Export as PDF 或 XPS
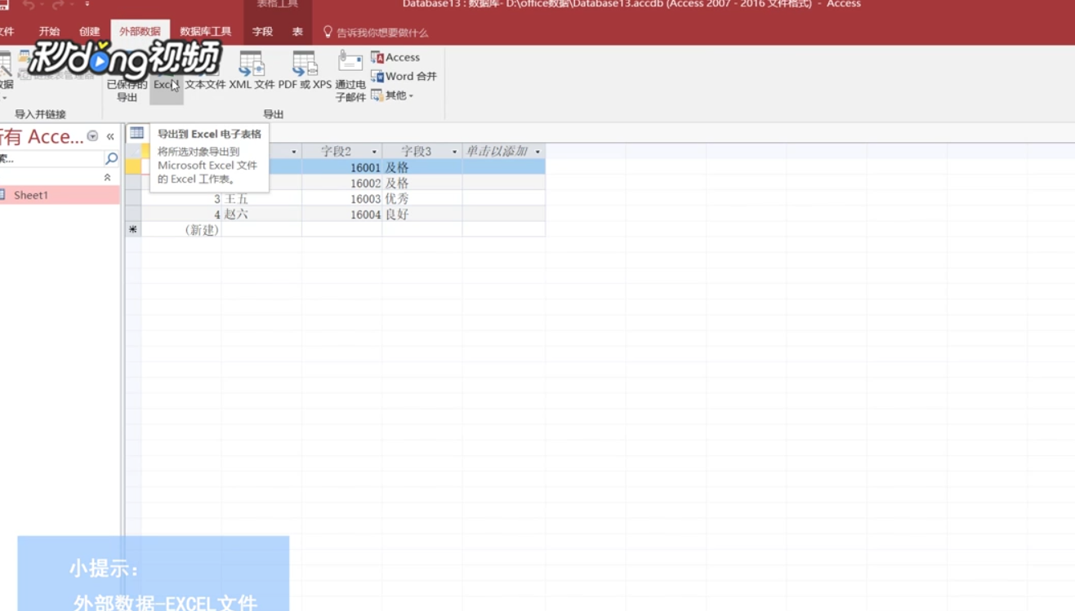 pos(305,70)
